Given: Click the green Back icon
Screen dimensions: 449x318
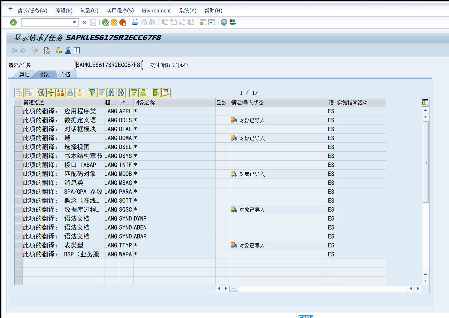Looking at the screenshot, I should click(105, 22).
